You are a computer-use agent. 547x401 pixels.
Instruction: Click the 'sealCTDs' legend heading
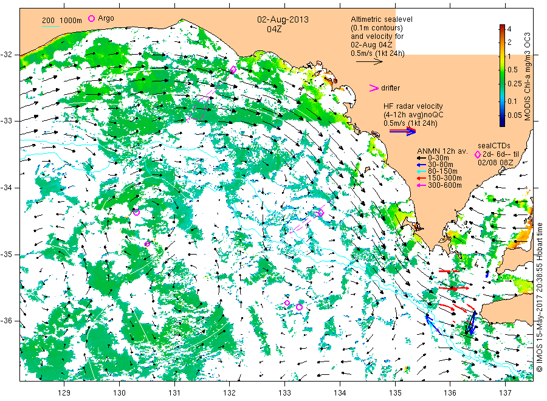[x=494, y=146]
